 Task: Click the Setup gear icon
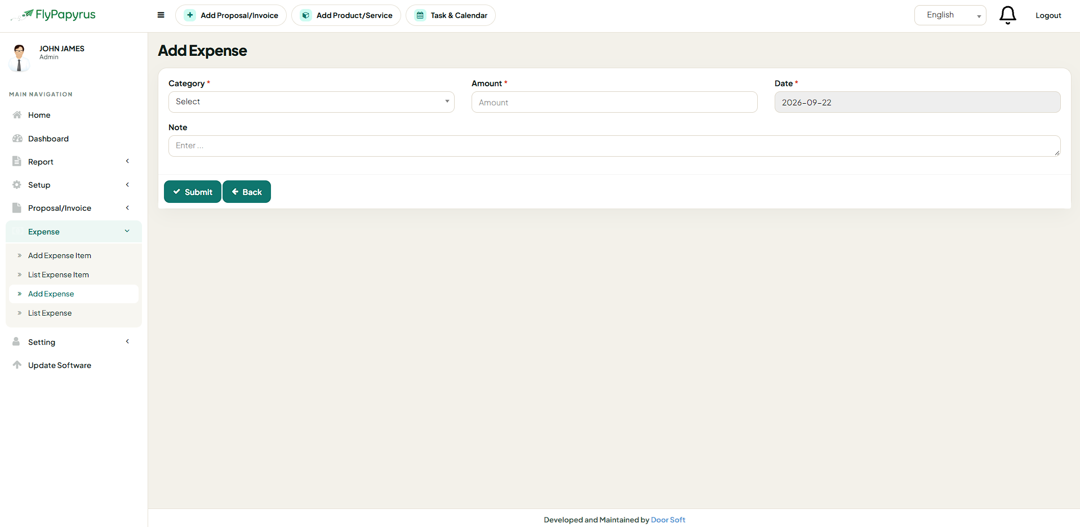click(17, 185)
